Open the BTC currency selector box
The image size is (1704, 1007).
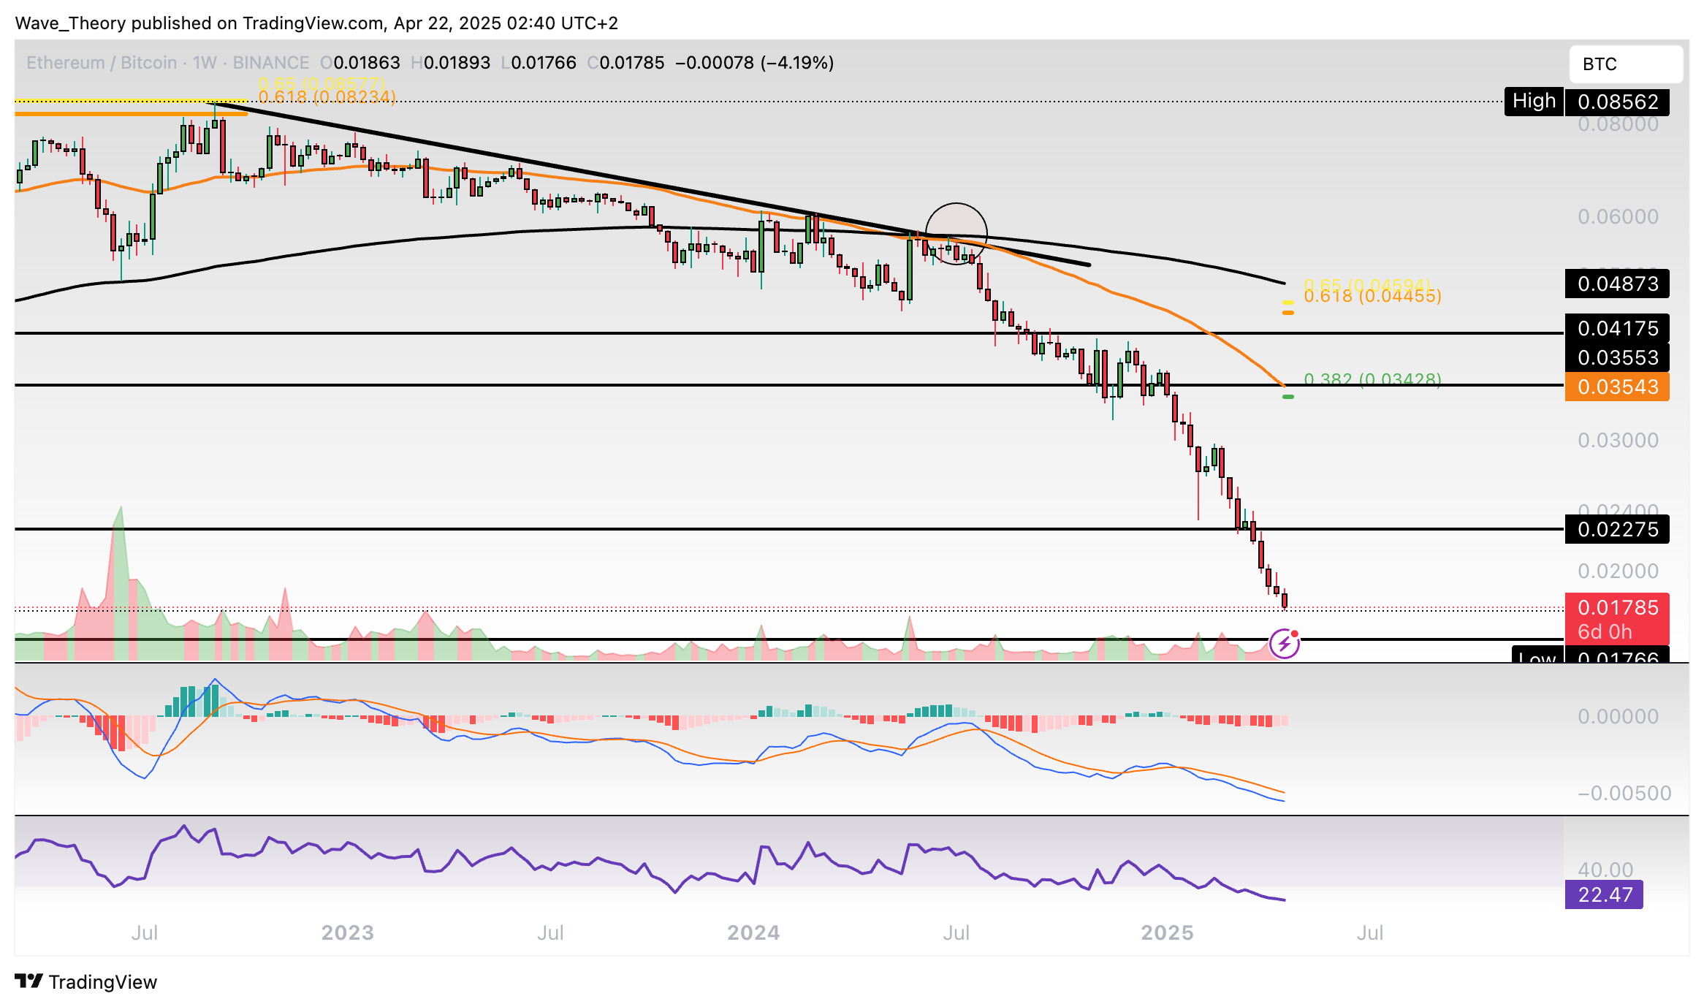[1625, 64]
